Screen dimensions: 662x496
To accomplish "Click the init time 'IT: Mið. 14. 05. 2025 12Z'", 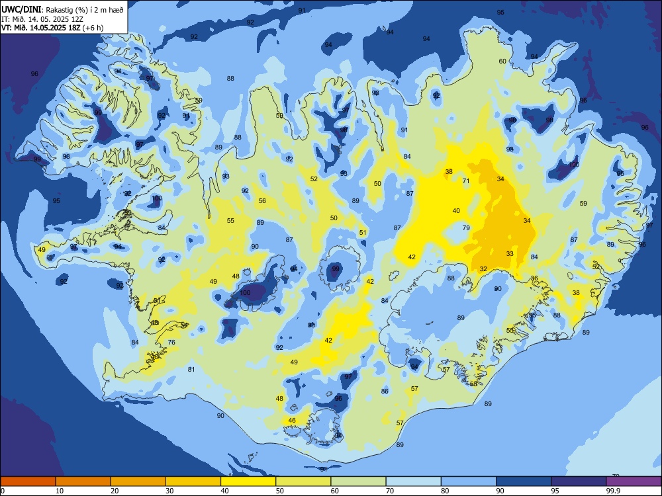I will point(41,19).
